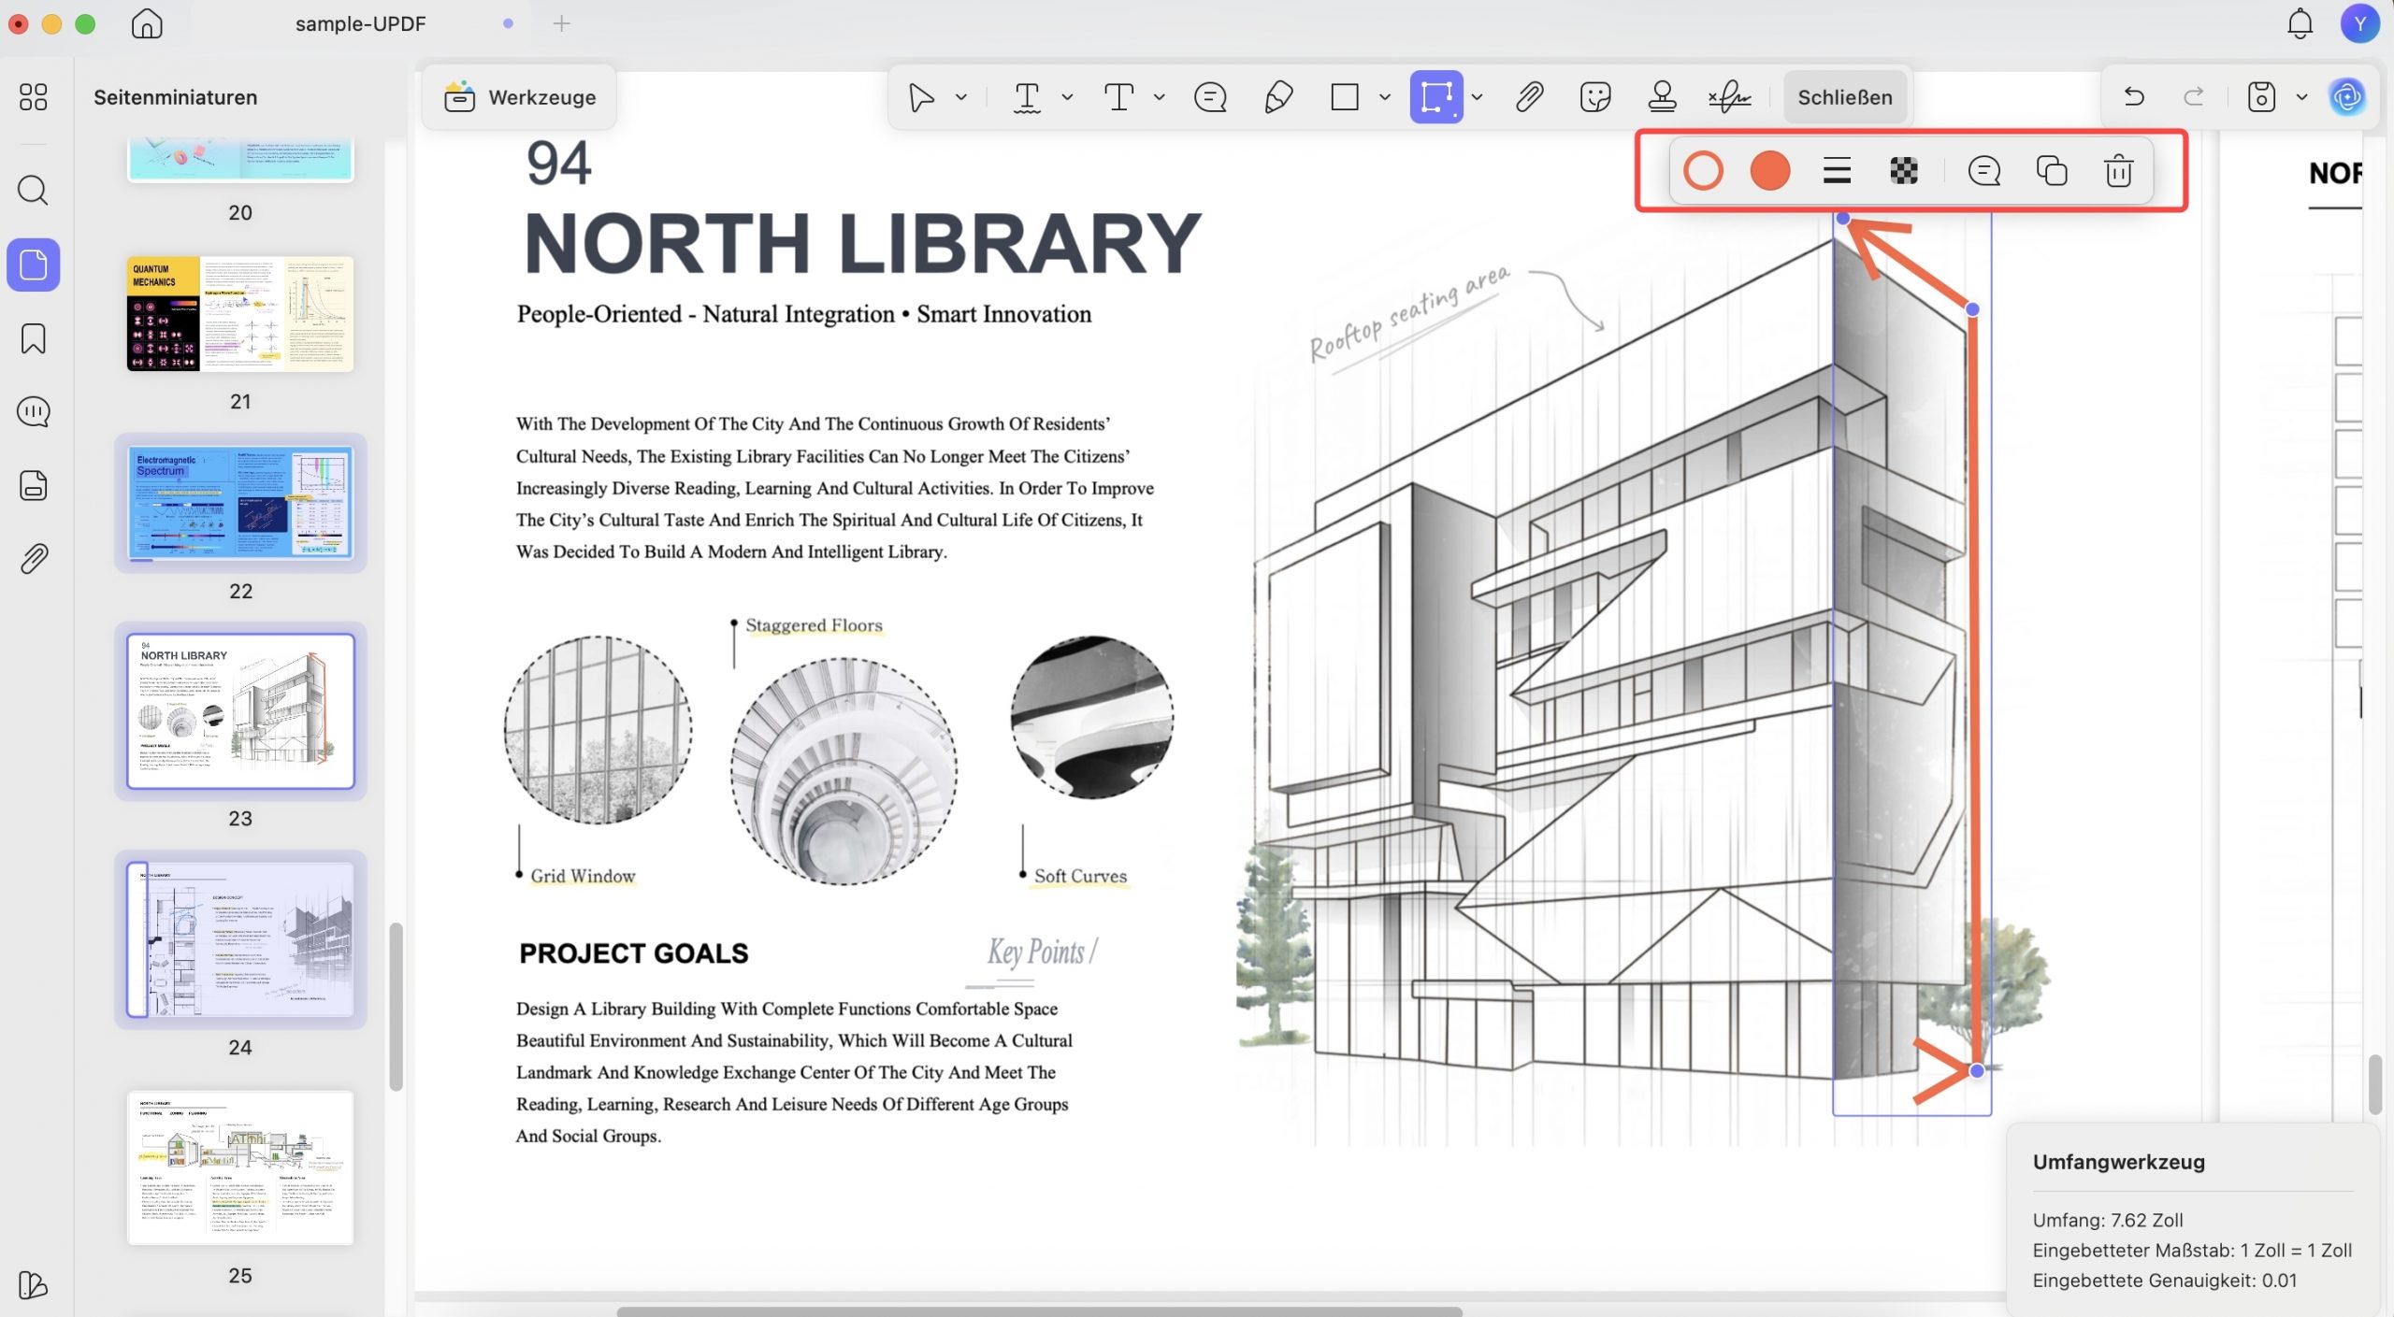Open the Werkzeuge tools menu
The image size is (2394, 1317).
520,97
